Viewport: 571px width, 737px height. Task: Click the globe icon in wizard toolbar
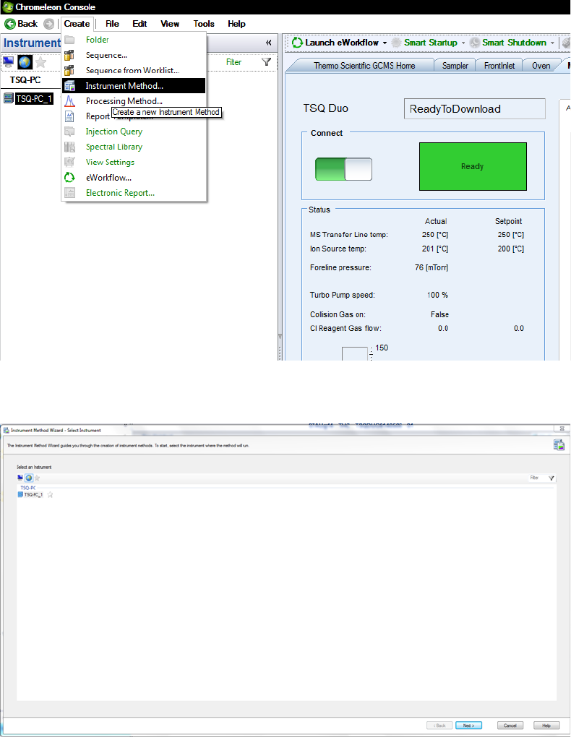coord(29,478)
